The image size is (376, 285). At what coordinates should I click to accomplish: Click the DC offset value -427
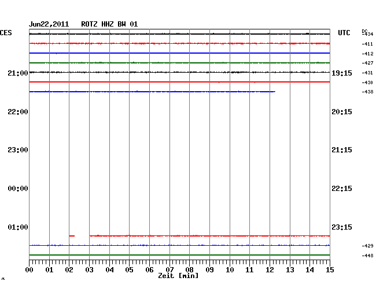367,63
